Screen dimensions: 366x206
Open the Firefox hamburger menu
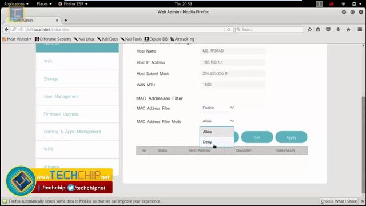[x=360, y=30]
